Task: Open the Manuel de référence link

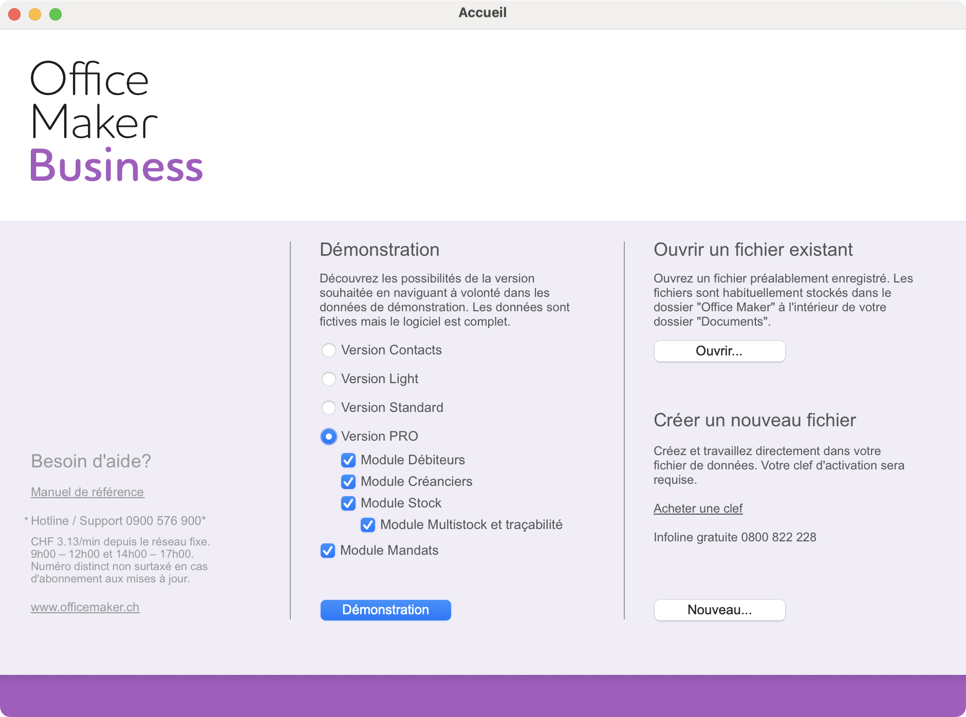Action: 87,492
